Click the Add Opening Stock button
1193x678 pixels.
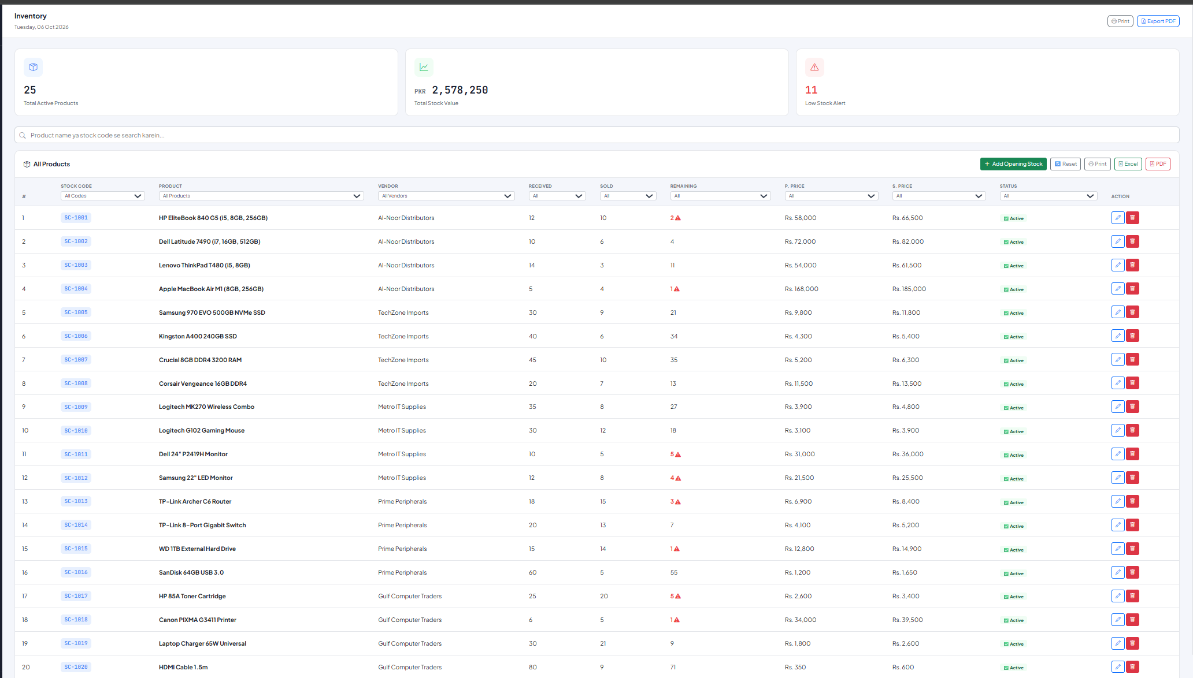tap(1013, 164)
